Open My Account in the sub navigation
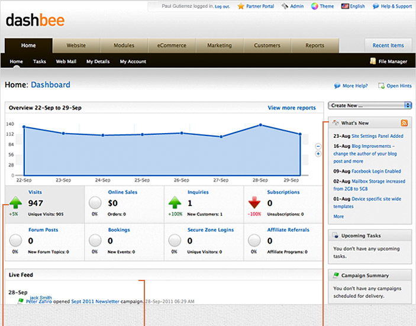This screenshot has width=416, height=326. (133, 62)
